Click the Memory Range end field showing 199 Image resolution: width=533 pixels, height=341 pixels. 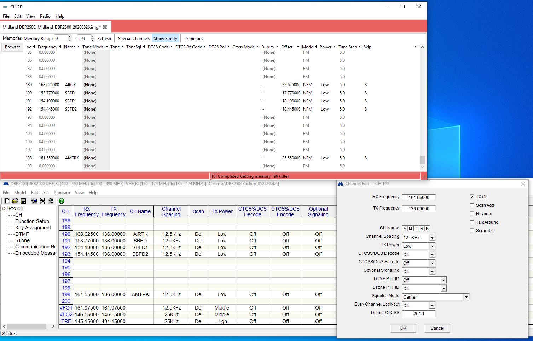coord(84,39)
